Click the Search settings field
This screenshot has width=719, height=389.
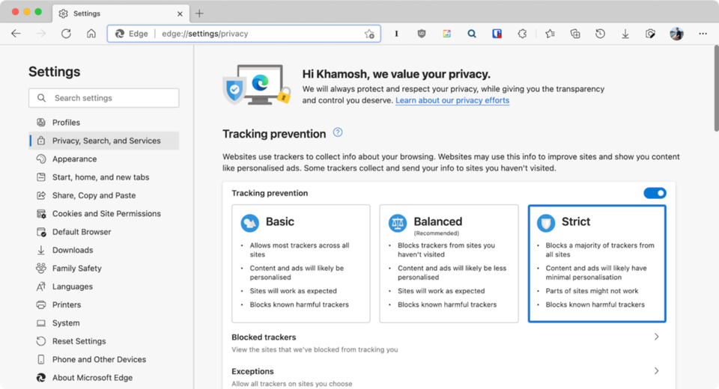(103, 98)
